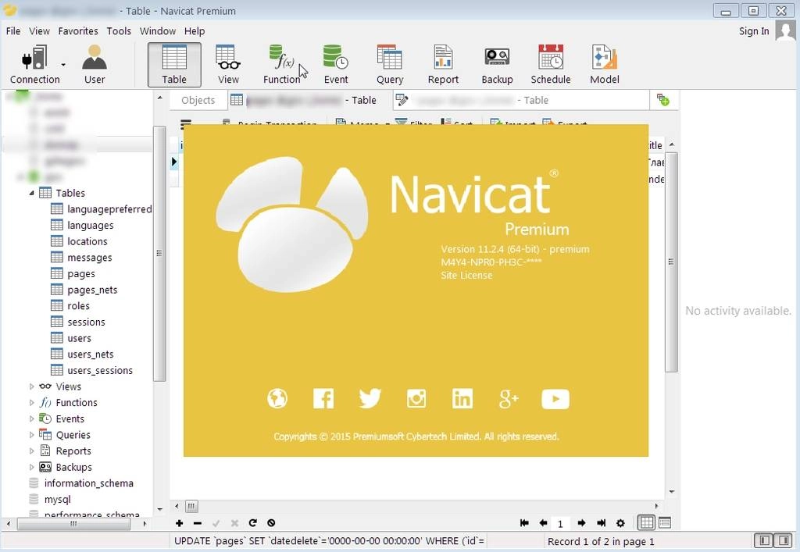Select the languagepreferred table
The width and height of the screenshot is (800, 552).
(101, 209)
